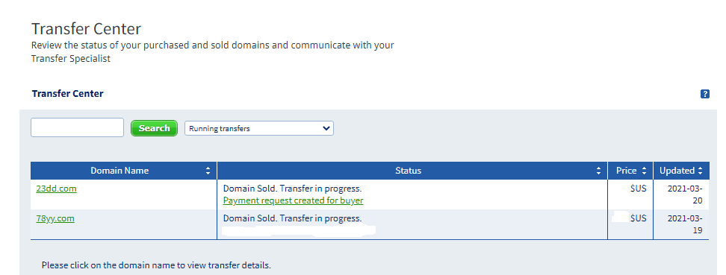Sort table by Domain Name header
This screenshot has height=275, width=726.
120,171
